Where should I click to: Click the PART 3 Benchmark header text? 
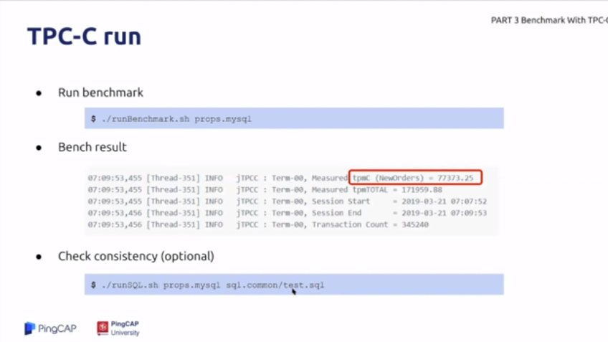(x=548, y=20)
